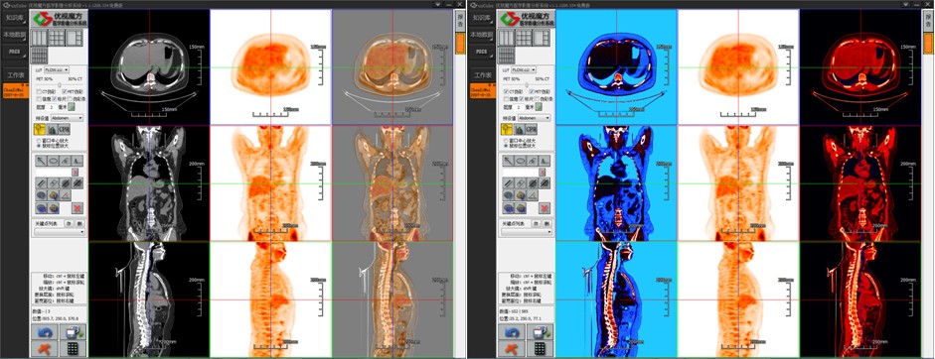Screen dimensions: 935x359
Task: Choose the three-column layout icon
Action: coord(40,38)
